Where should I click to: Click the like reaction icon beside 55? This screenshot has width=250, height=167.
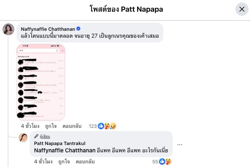(162, 162)
